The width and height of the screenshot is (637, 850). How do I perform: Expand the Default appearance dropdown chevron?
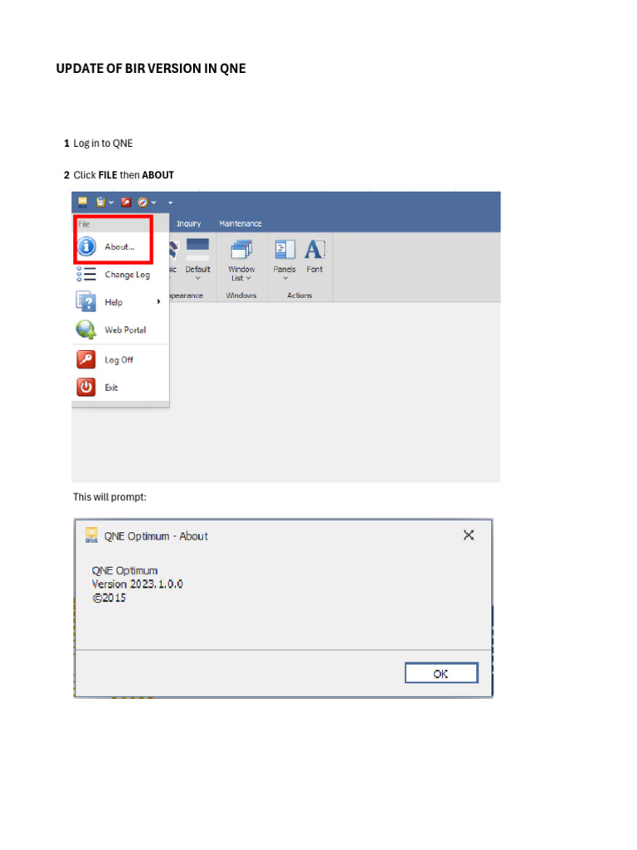click(197, 279)
